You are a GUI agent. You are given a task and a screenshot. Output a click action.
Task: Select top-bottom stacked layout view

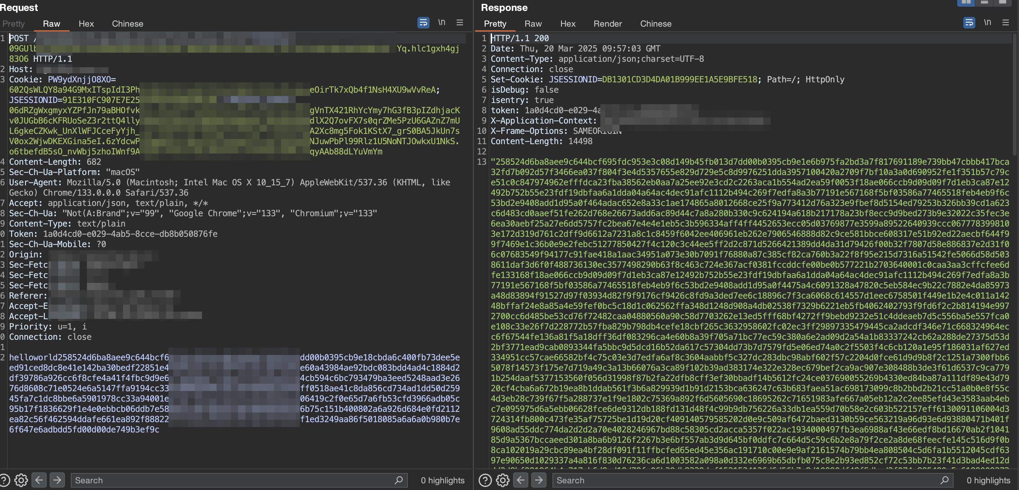(984, 2)
